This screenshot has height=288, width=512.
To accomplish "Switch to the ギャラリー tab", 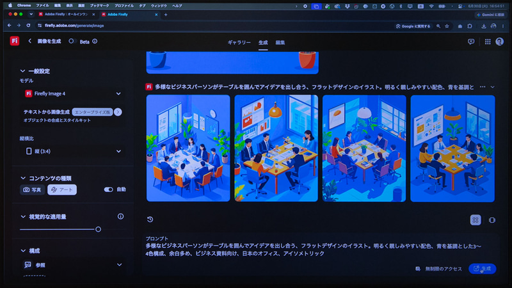I will click(x=239, y=42).
